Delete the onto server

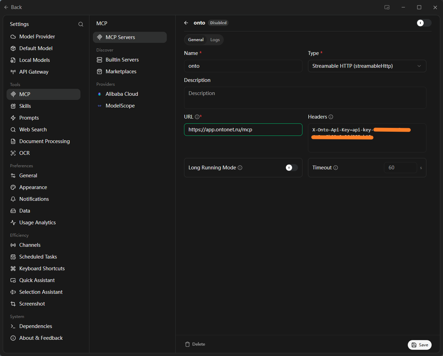click(195, 344)
